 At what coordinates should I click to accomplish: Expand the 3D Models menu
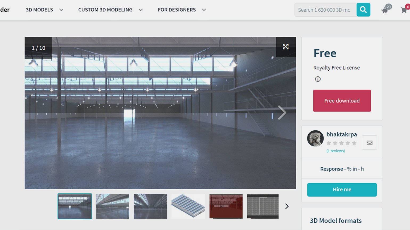(44, 10)
